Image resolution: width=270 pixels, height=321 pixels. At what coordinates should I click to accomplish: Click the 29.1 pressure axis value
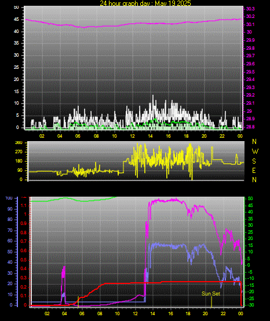click(250, 103)
